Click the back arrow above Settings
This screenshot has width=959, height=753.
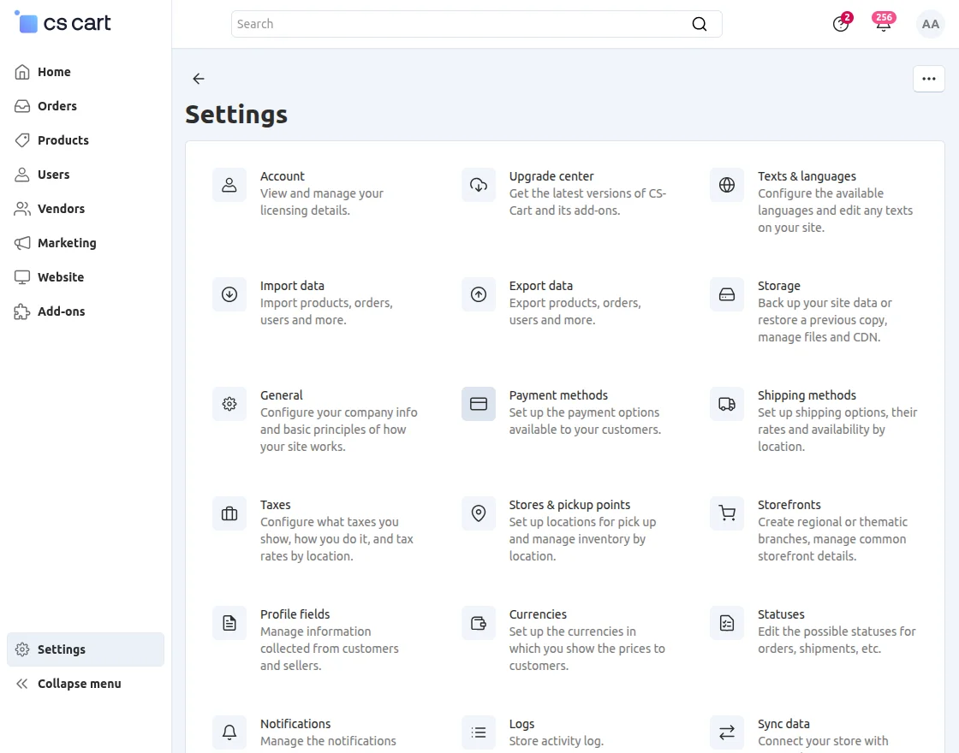198,79
